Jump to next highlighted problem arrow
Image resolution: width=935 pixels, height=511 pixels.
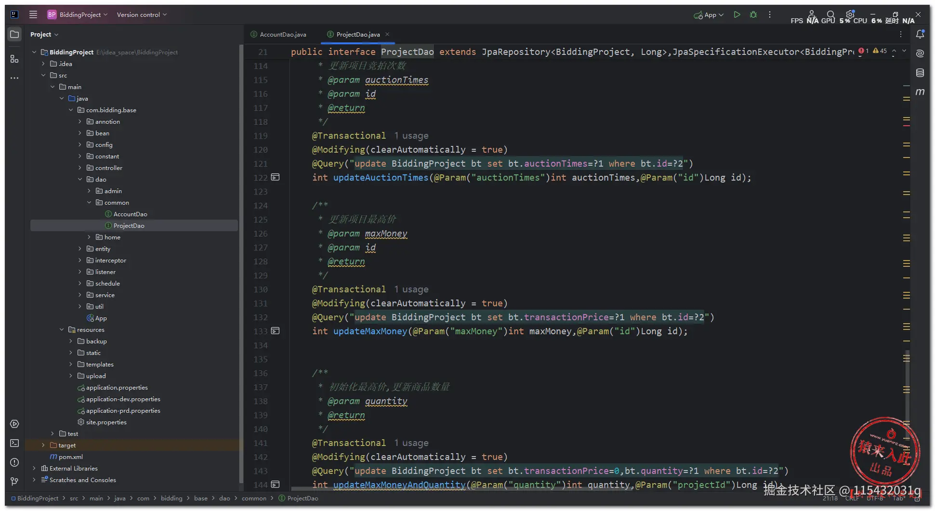point(904,51)
